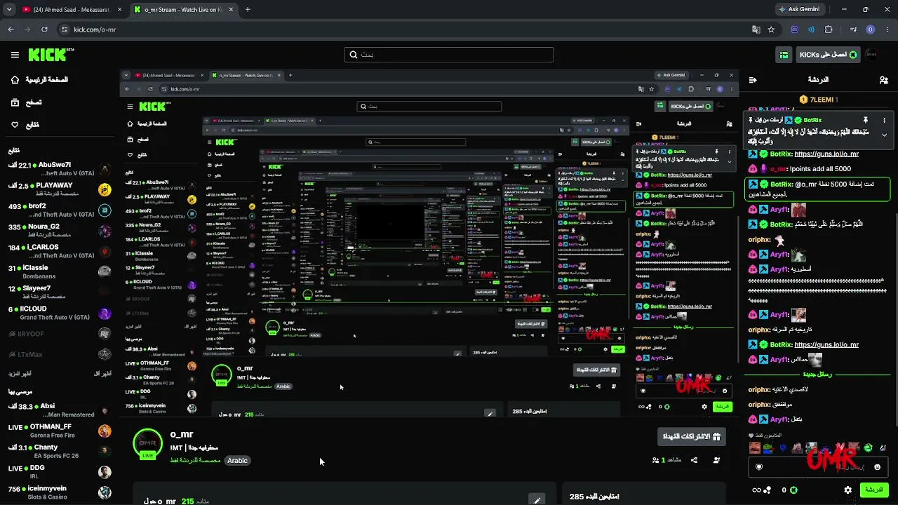Screen dimensions: 898x505
Task: Click the outer 1 مشاهد viewer count below the stream
Action: (x=666, y=460)
